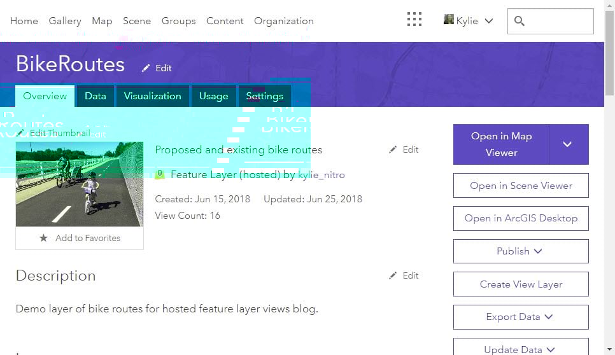Click the scrollbar down arrow
Viewport: 615px width, 355px height.
[x=609, y=349]
